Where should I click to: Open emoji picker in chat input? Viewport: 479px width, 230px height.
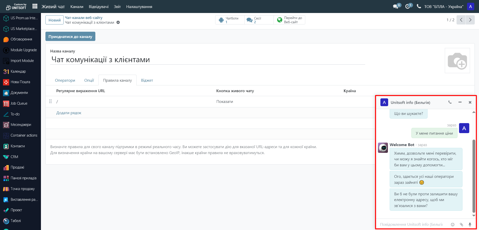[453, 225]
